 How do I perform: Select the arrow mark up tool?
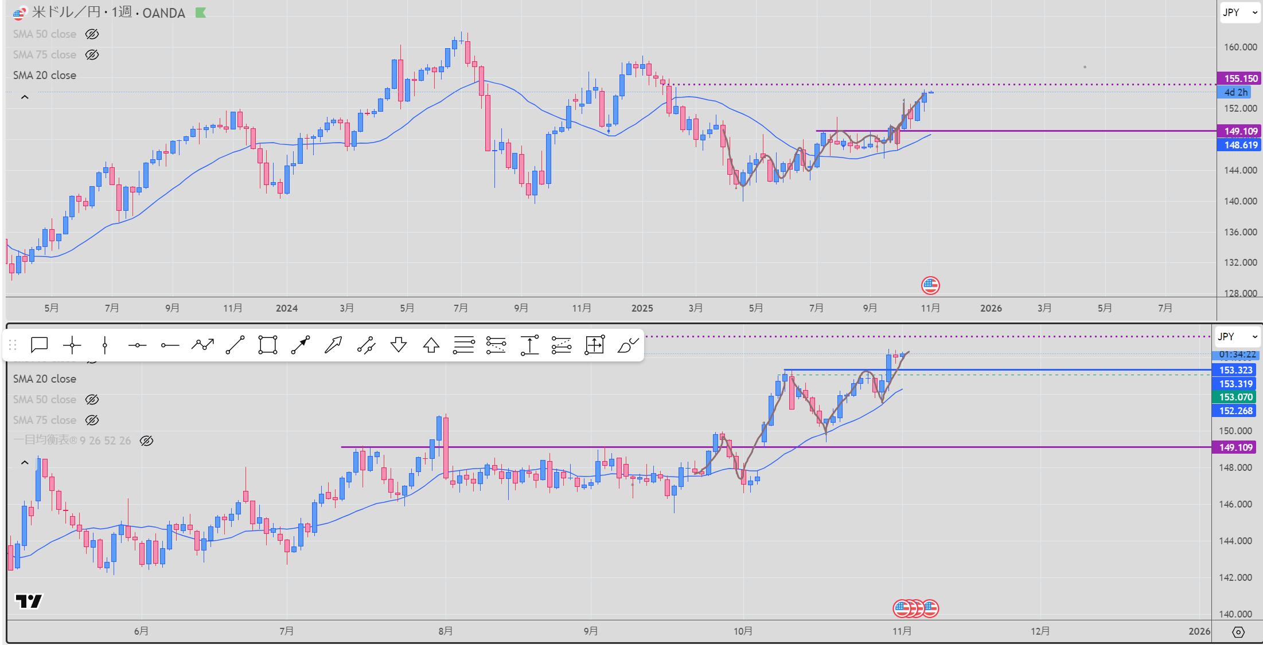click(431, 345)
